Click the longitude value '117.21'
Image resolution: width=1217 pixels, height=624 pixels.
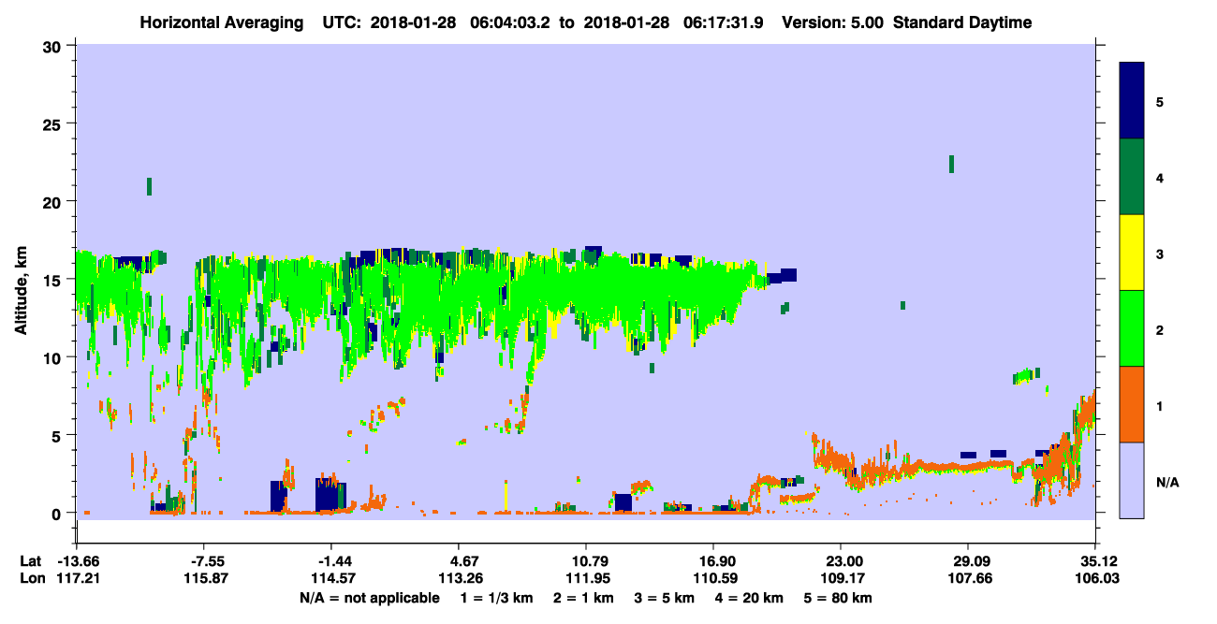(77, 578)
